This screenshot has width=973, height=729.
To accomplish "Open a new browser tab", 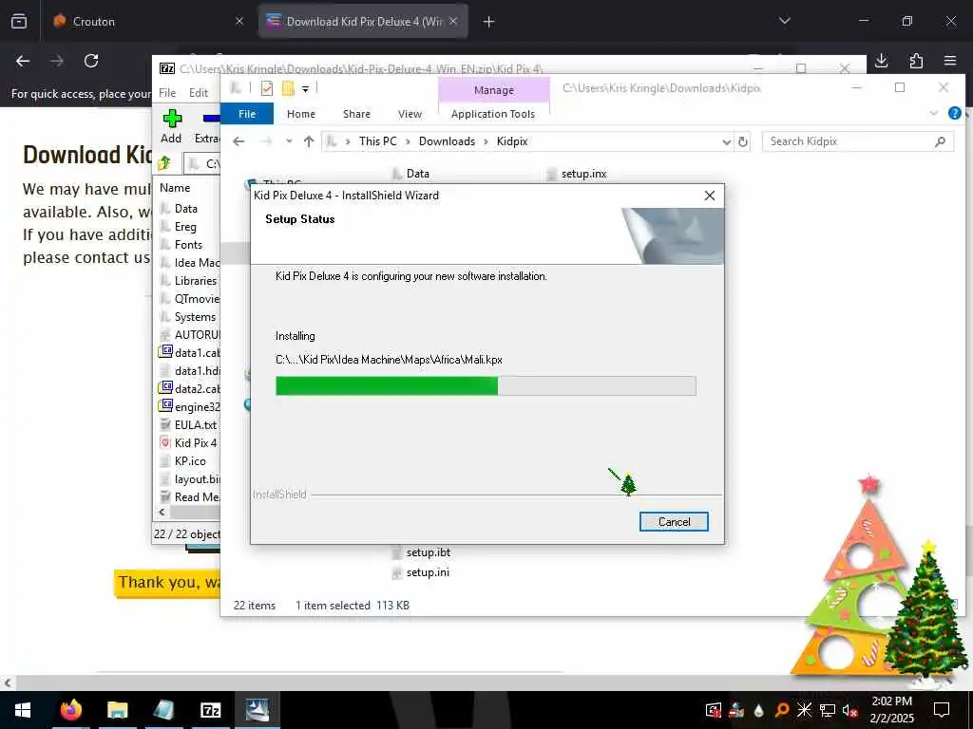I will point(489,22).
